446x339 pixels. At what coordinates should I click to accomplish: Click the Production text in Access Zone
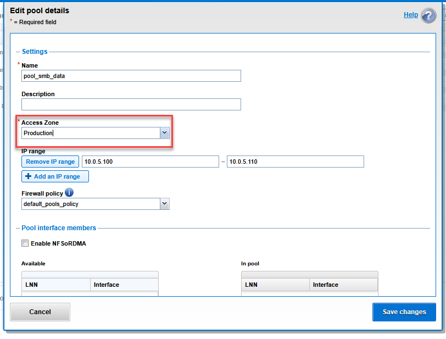click(x=38, y=133)
